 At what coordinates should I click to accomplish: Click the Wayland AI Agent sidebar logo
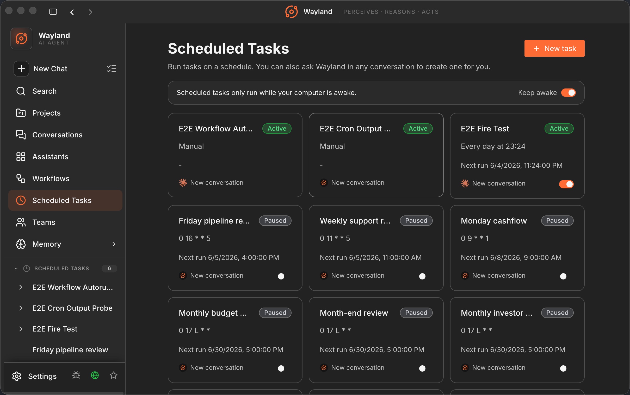[x=21, y=39]
